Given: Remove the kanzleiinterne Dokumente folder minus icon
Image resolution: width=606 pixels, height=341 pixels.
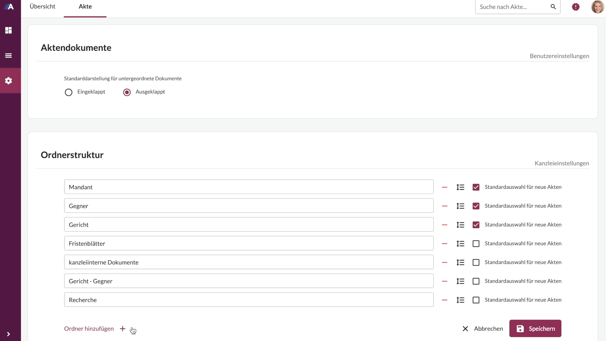Looking at the screenshot, I should tap(445, 262).
